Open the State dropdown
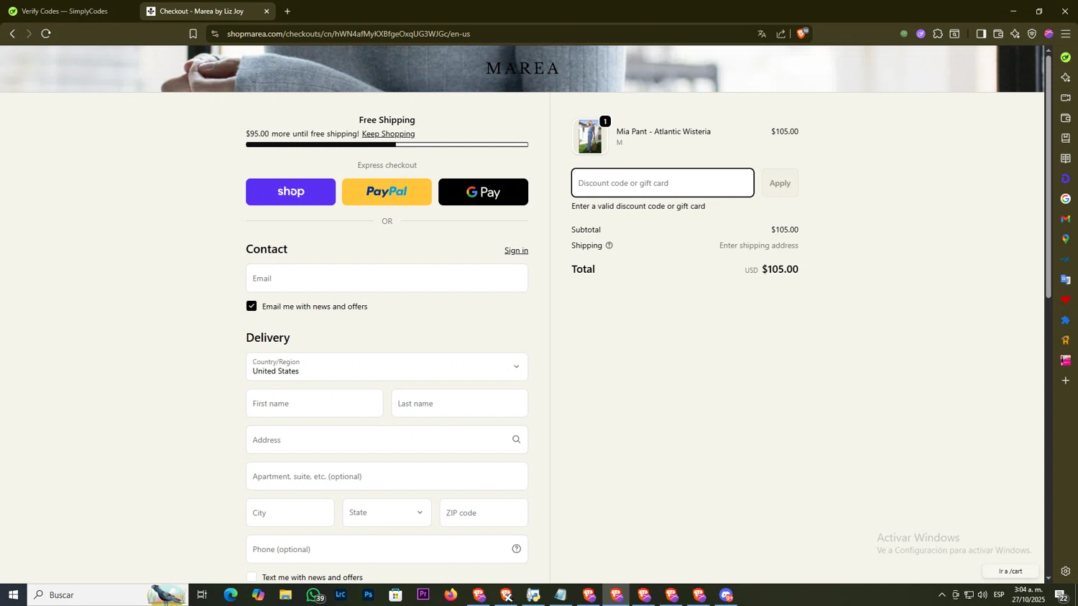This screenshot has width=1078, height=606. (x=387, y=513)
